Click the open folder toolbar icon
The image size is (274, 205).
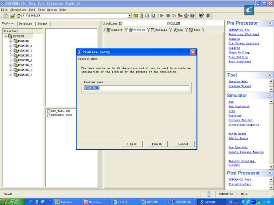click(x=12, y=16)
